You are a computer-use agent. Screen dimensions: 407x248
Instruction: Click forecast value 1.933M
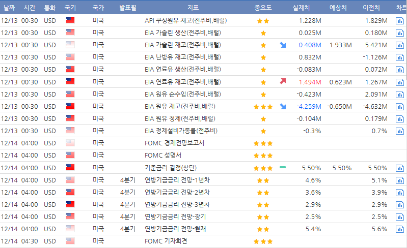[341, 45]
